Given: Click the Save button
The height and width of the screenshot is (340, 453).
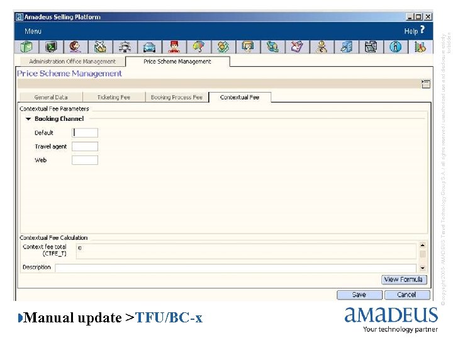Looking at the screenshot, I should [x=359, y=295].
